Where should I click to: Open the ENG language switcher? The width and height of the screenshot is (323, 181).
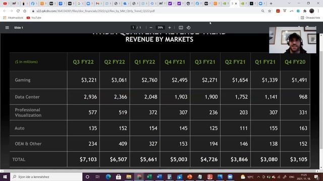point(292,176)
